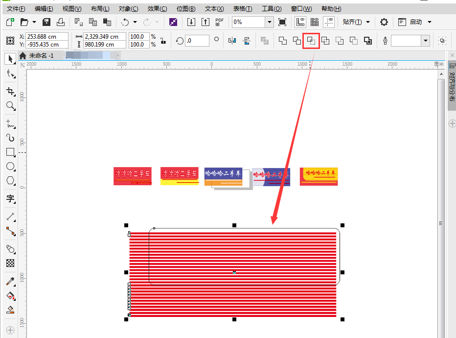This screenshot has height=338, width=456.
Task: Save the document with floppy disk icon
Action: click(46, 22)
